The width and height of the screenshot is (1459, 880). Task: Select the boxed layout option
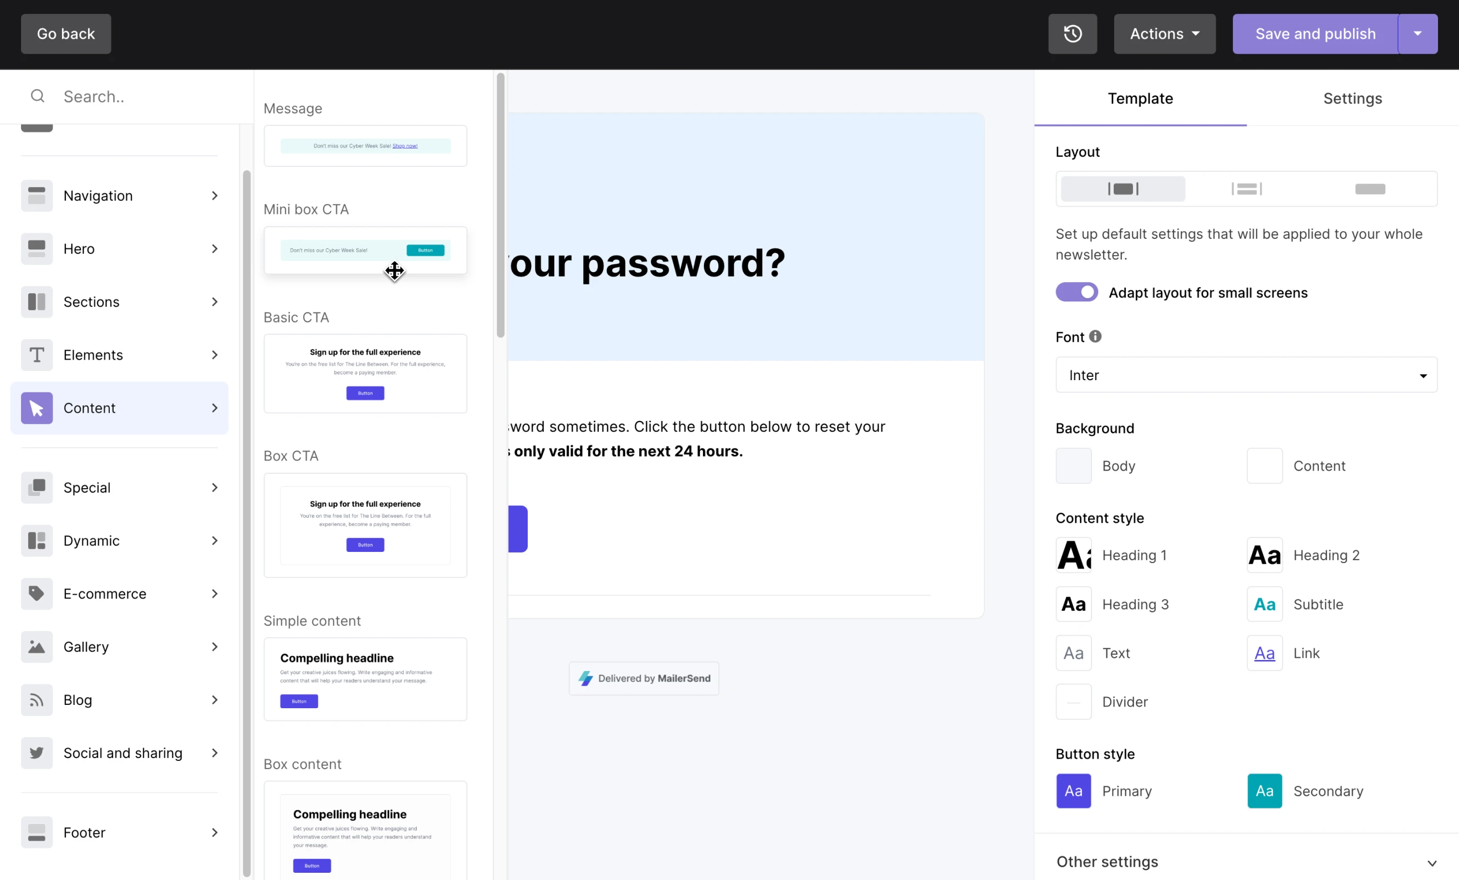coord(1123,189)
